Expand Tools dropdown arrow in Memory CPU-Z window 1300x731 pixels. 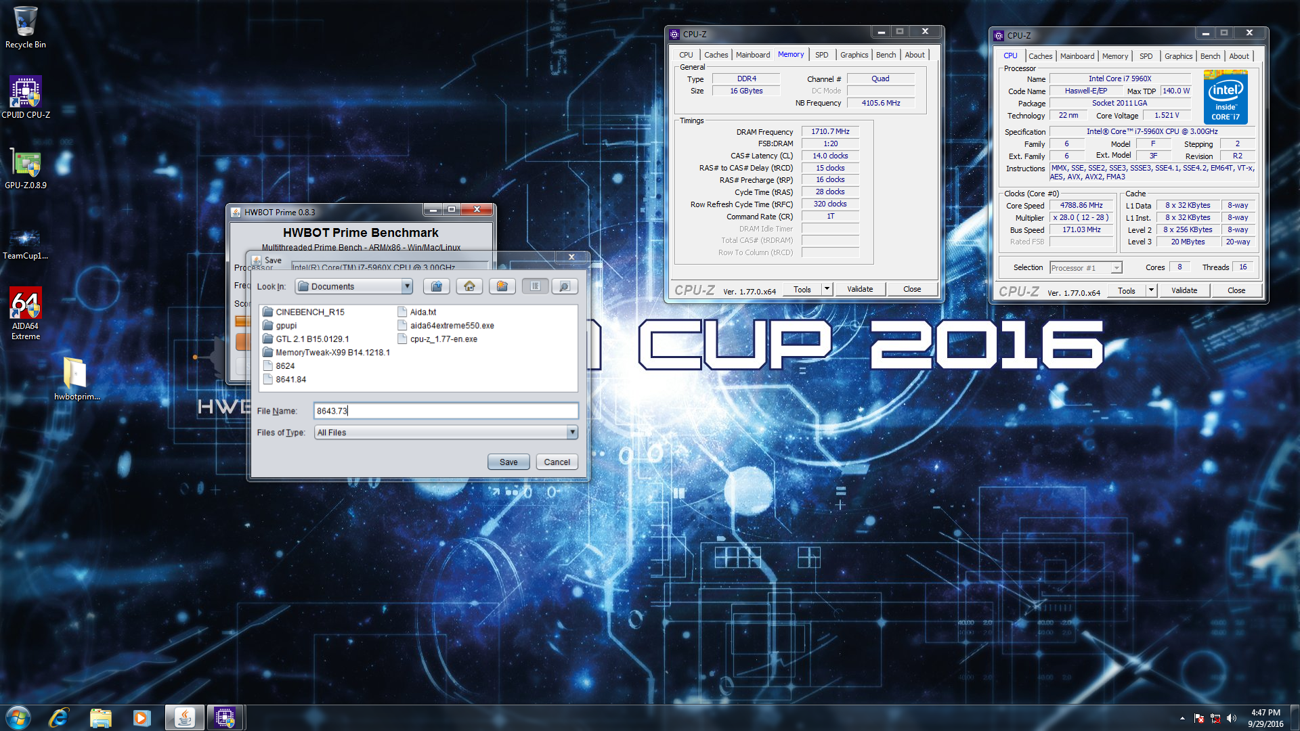pos(827,289)
